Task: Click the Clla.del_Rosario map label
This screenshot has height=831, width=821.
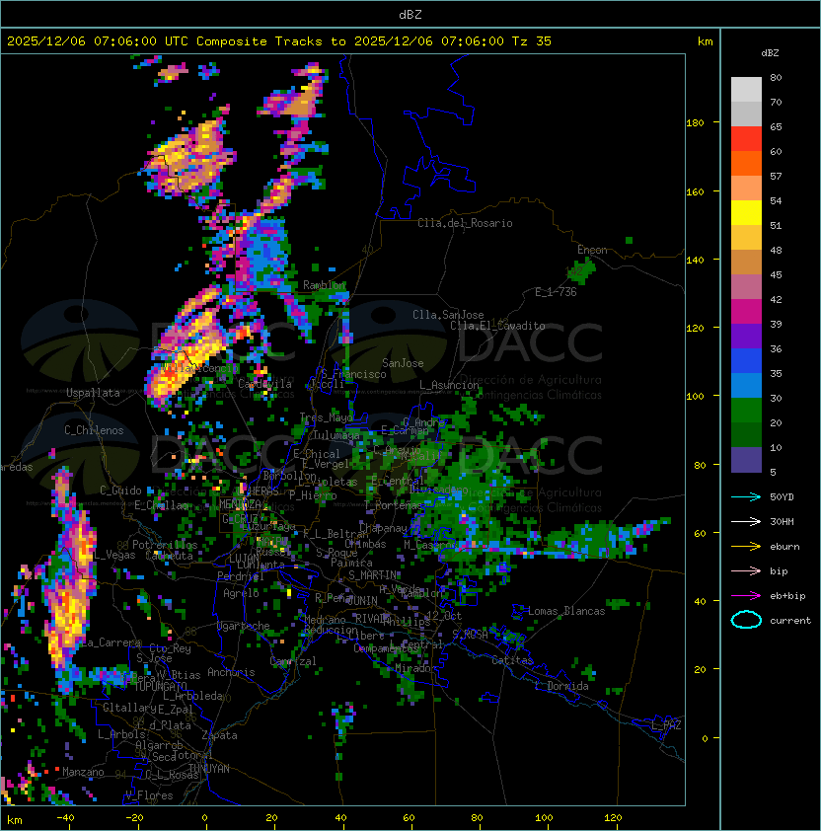Action: [465, 223]
